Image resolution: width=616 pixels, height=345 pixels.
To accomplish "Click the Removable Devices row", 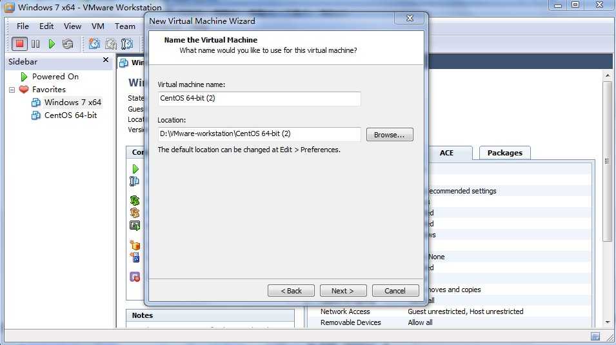I will [450, 322].
